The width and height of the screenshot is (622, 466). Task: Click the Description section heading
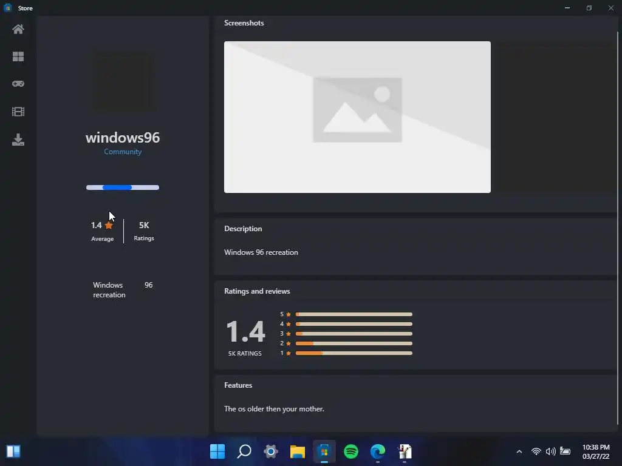243,229
